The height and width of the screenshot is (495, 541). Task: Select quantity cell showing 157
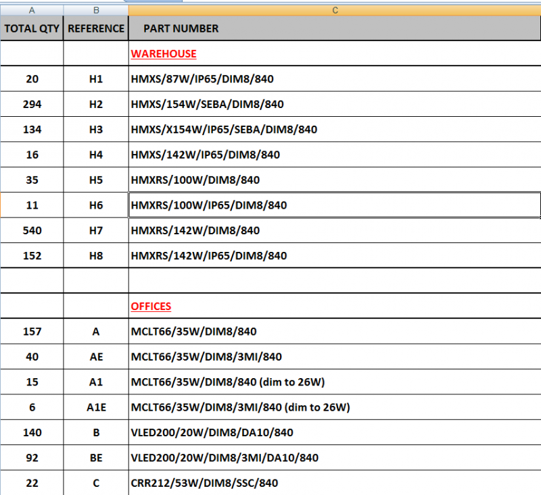pos(32,332)
